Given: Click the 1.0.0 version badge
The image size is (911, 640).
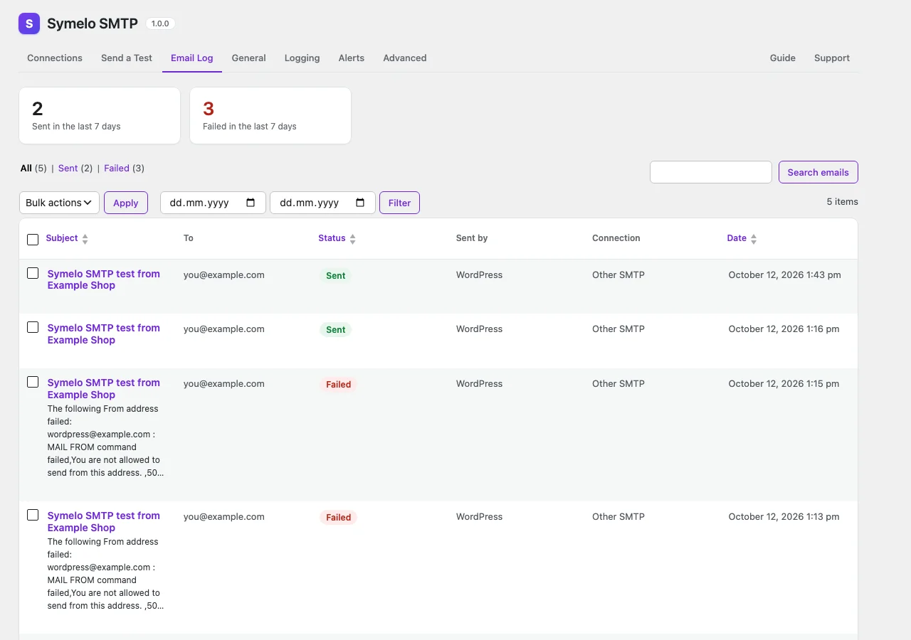Looking at the screenshot, I should pos(160,23).
